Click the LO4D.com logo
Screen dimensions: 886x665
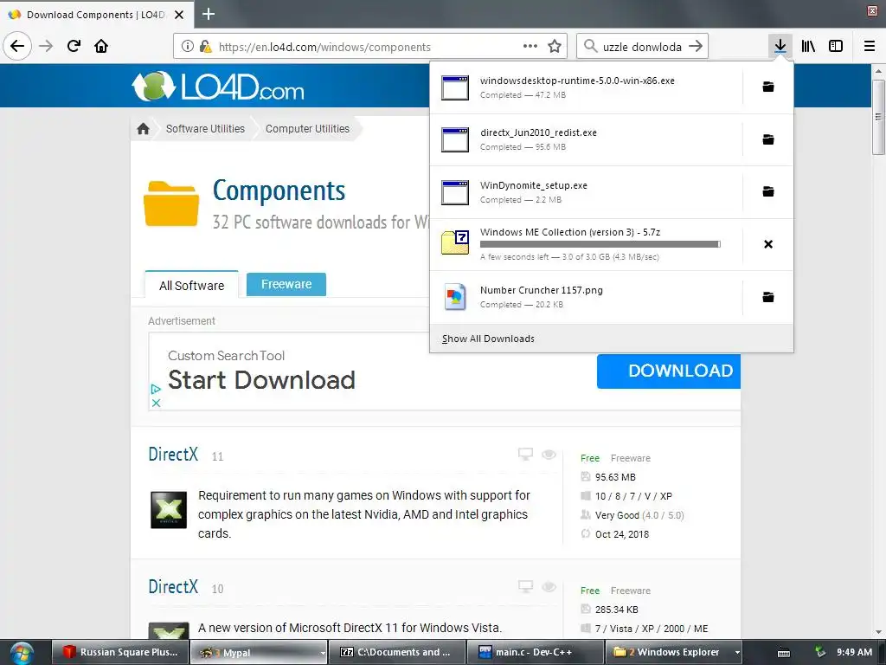218,87
